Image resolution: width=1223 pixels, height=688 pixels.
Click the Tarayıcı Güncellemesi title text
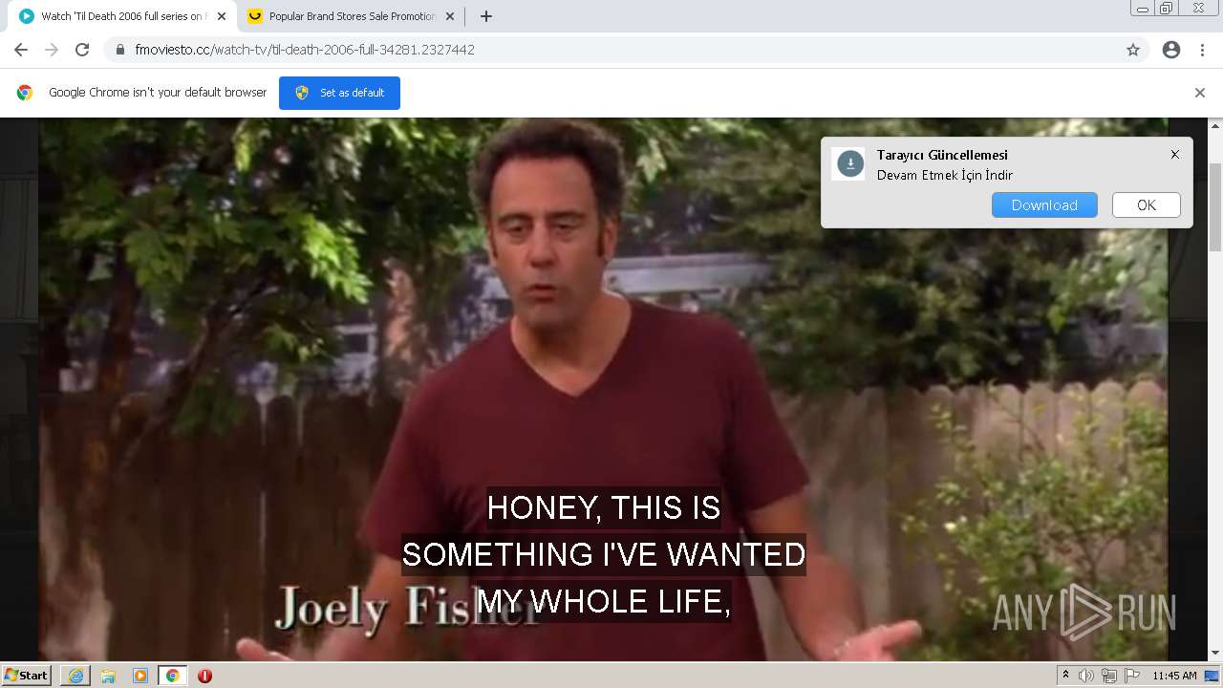(942, 155)
